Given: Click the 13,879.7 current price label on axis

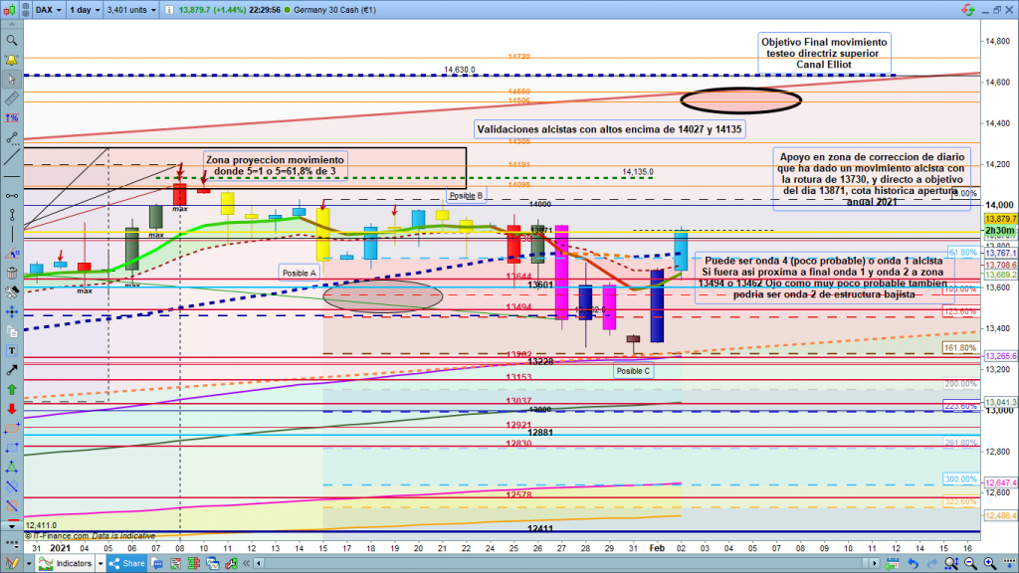Looking at the screenshot, I should [x=999, y=218].
